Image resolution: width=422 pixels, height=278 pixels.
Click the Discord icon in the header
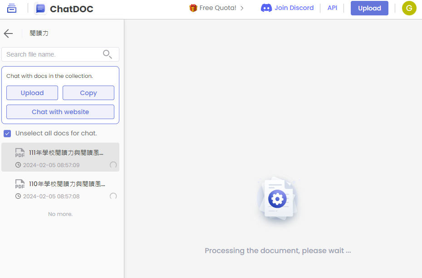point(264,8)
